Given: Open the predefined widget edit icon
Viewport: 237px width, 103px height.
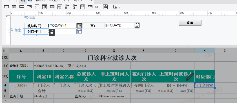Looking at the screenshot, I should click(x=115, y=7).
